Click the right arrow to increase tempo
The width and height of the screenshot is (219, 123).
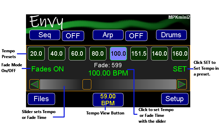(182, 84)
